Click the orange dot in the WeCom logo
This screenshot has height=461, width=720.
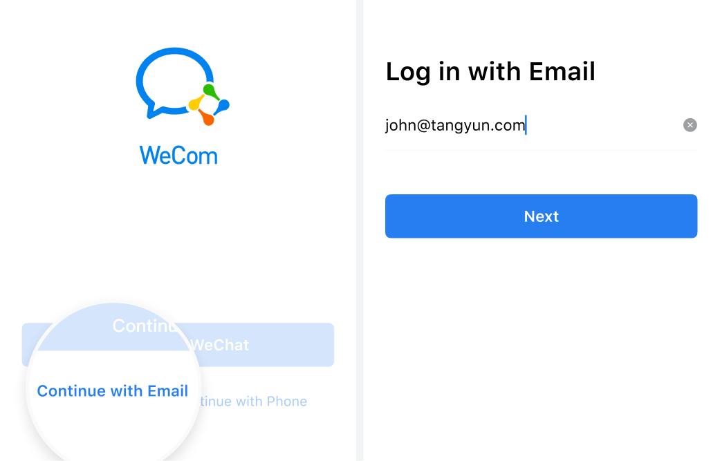pos(207,118)
